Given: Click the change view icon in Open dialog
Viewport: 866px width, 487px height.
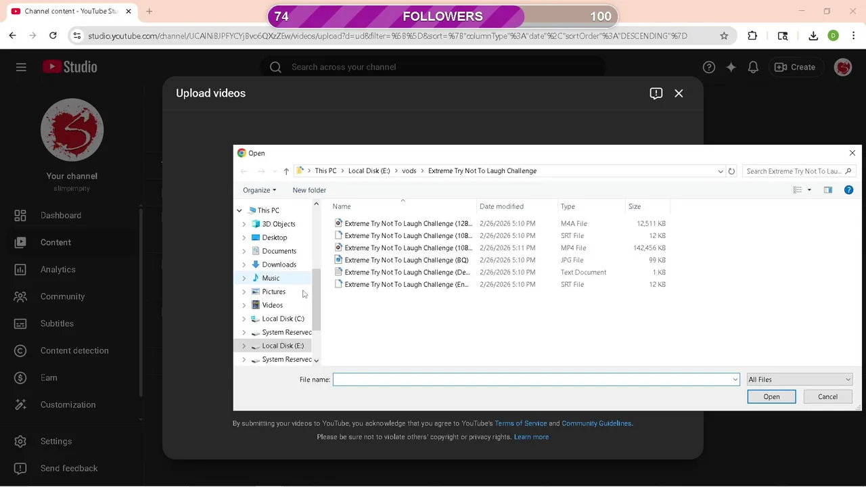Looking at the screenshot, I should point(798,190).
